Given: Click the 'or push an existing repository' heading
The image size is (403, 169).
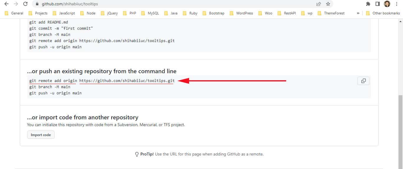Looking at the screenshot, I should coord(102,71).
